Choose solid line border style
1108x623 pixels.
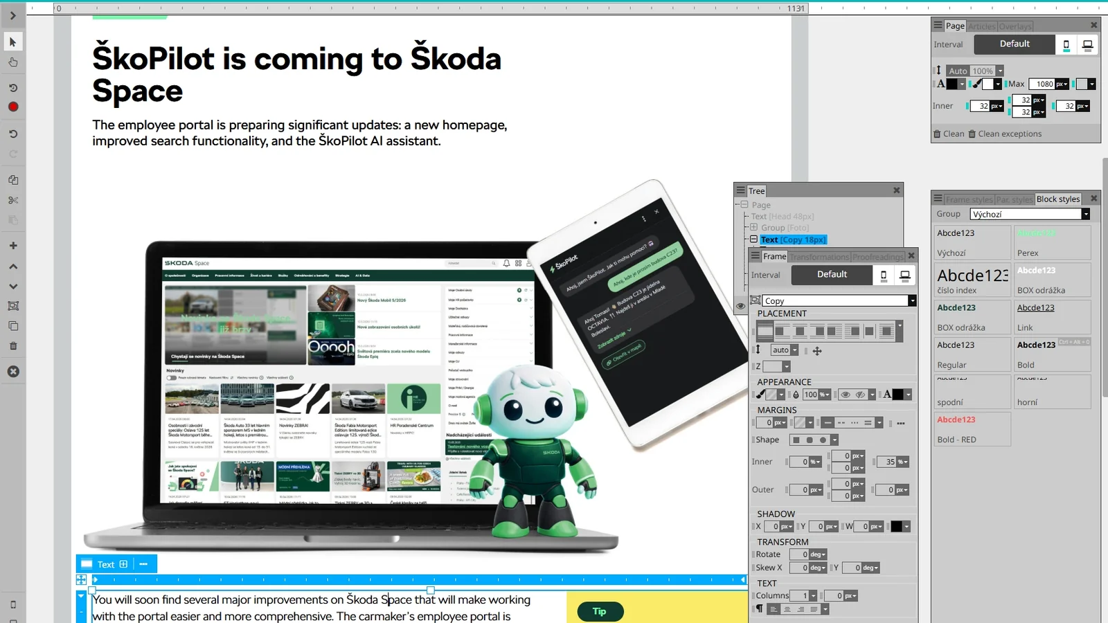[x=828, y=423]
